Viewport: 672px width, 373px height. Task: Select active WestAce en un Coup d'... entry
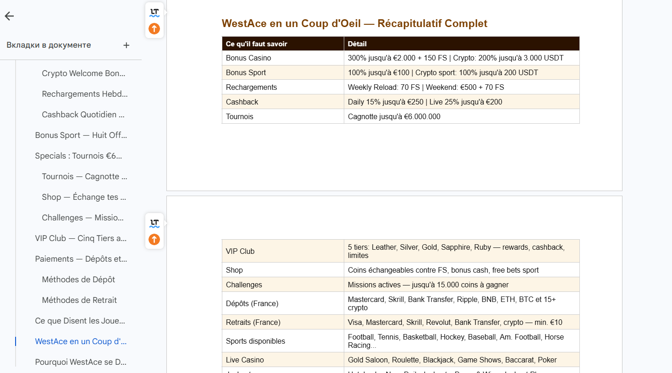click(81, 341)
